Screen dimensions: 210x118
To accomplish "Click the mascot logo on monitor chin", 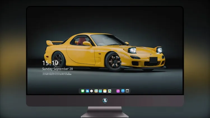I will pos(105,101).
